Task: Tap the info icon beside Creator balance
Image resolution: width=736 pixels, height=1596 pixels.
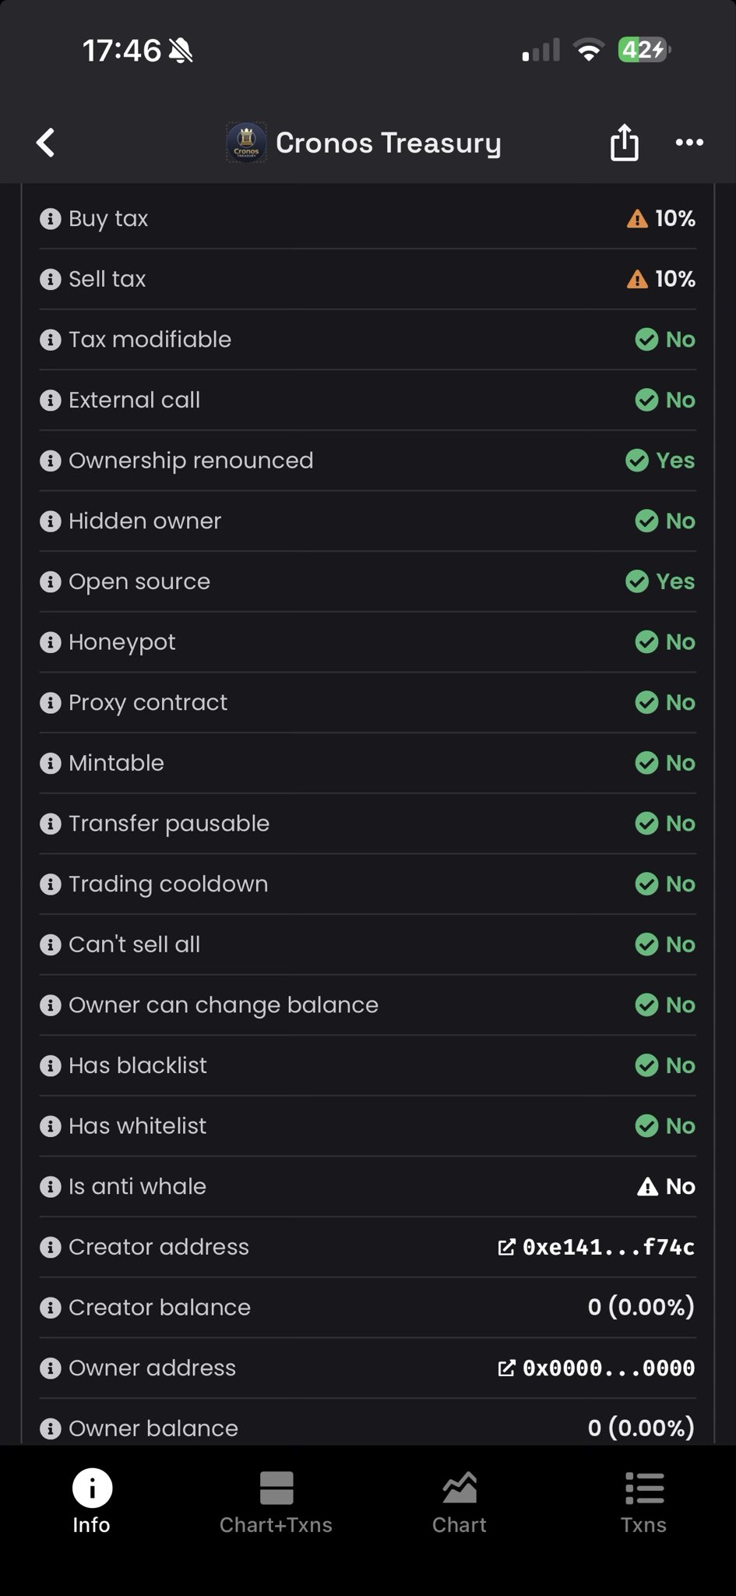Action: [x=50, y=1308]
